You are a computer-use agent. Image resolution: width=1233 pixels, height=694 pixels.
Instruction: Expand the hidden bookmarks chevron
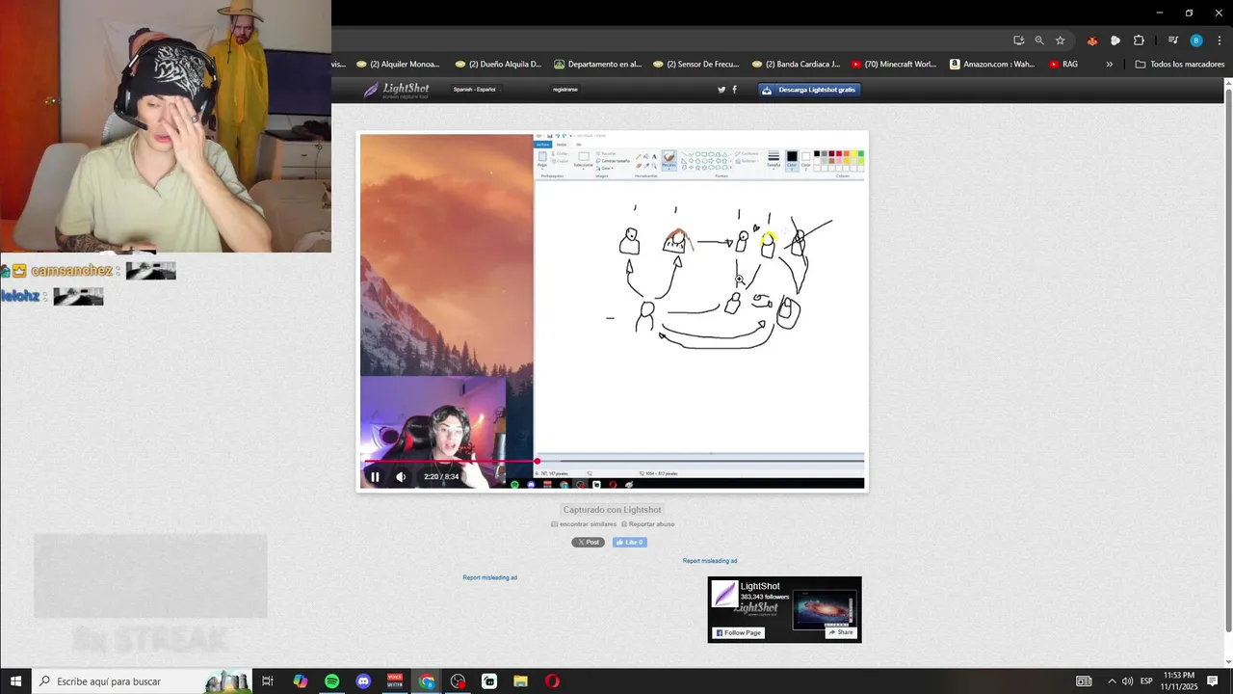point(1109,65)
